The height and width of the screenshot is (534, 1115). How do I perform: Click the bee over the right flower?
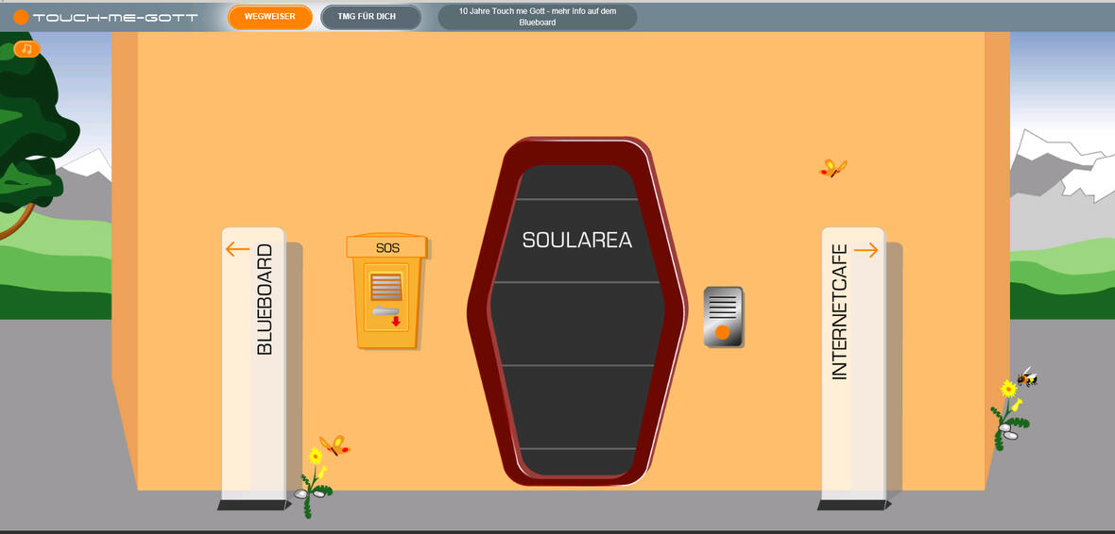(1026, 377)
